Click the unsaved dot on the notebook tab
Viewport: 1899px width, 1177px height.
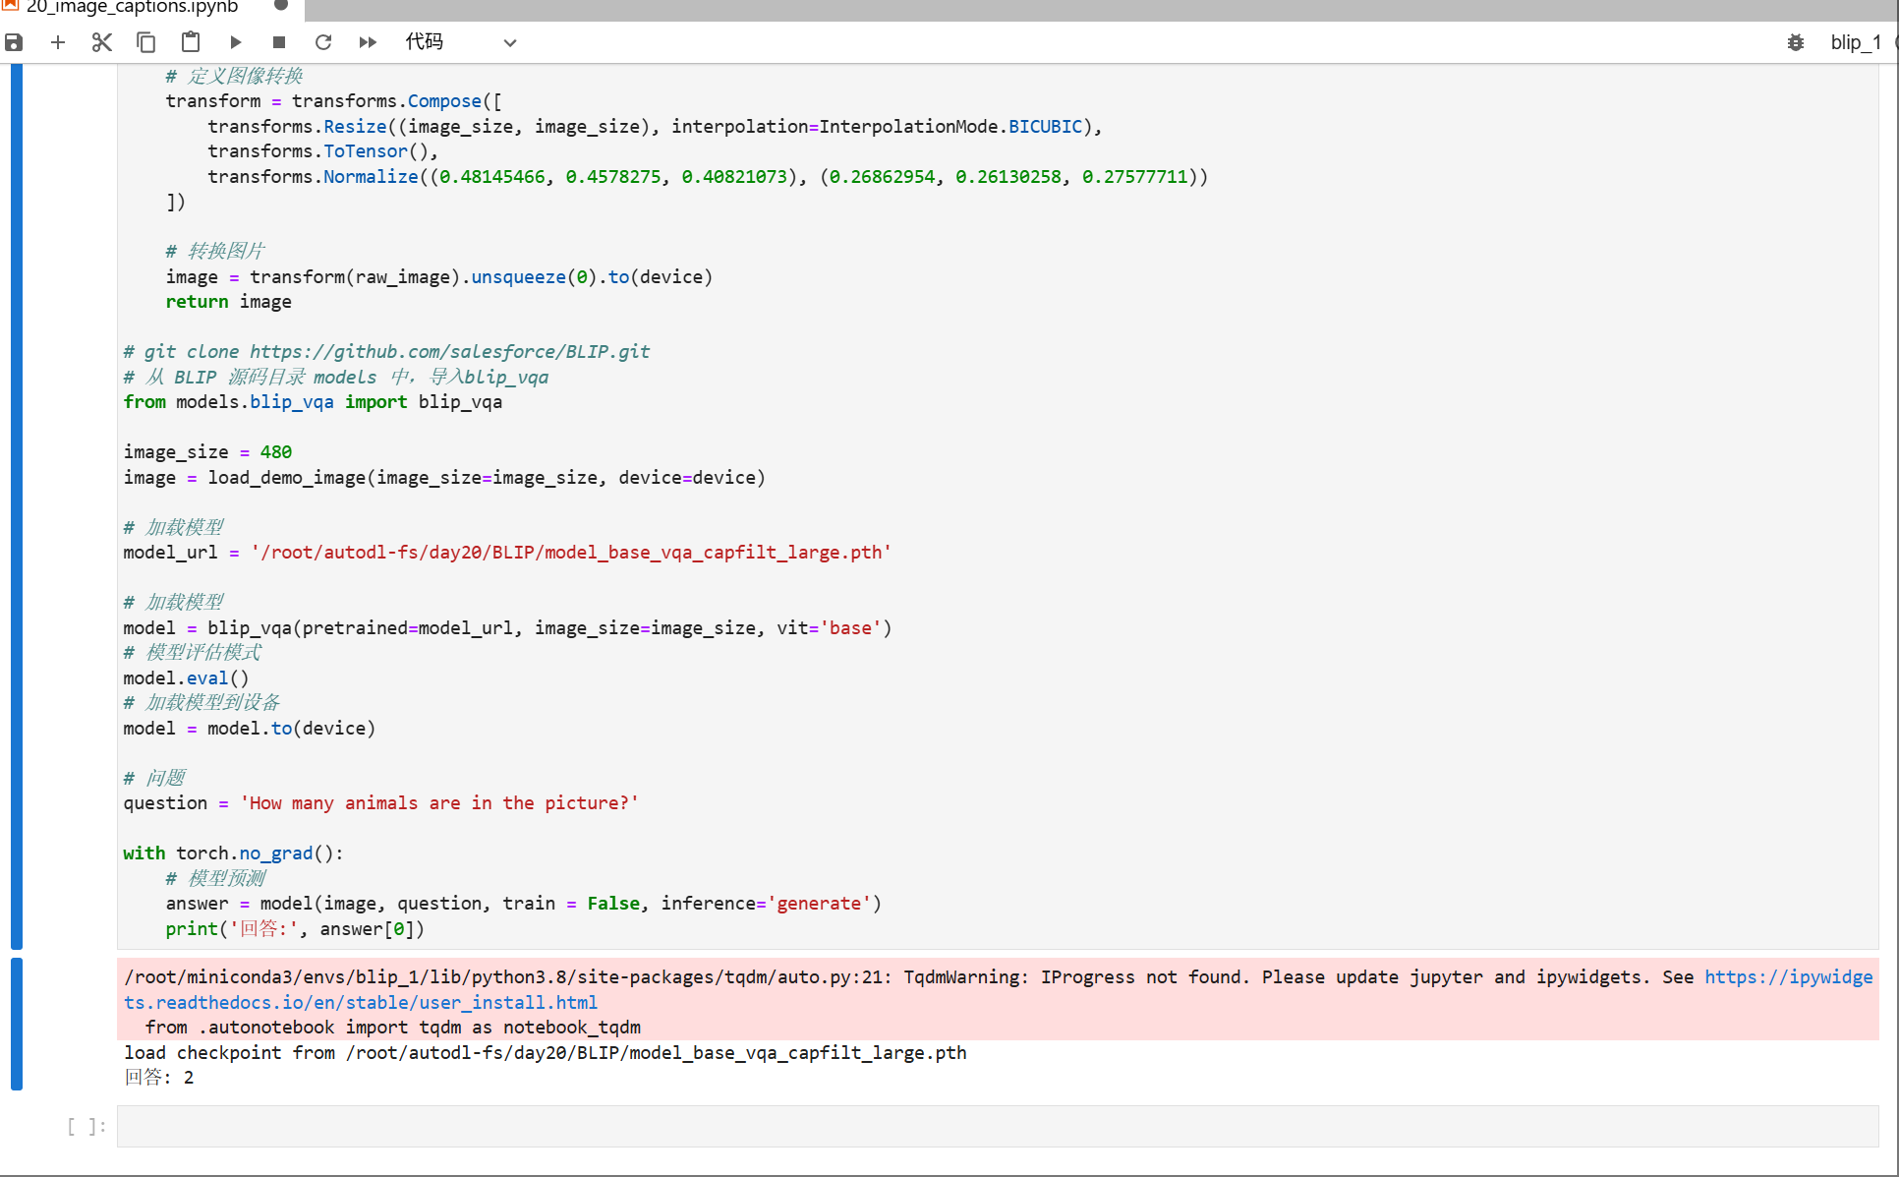280,6
